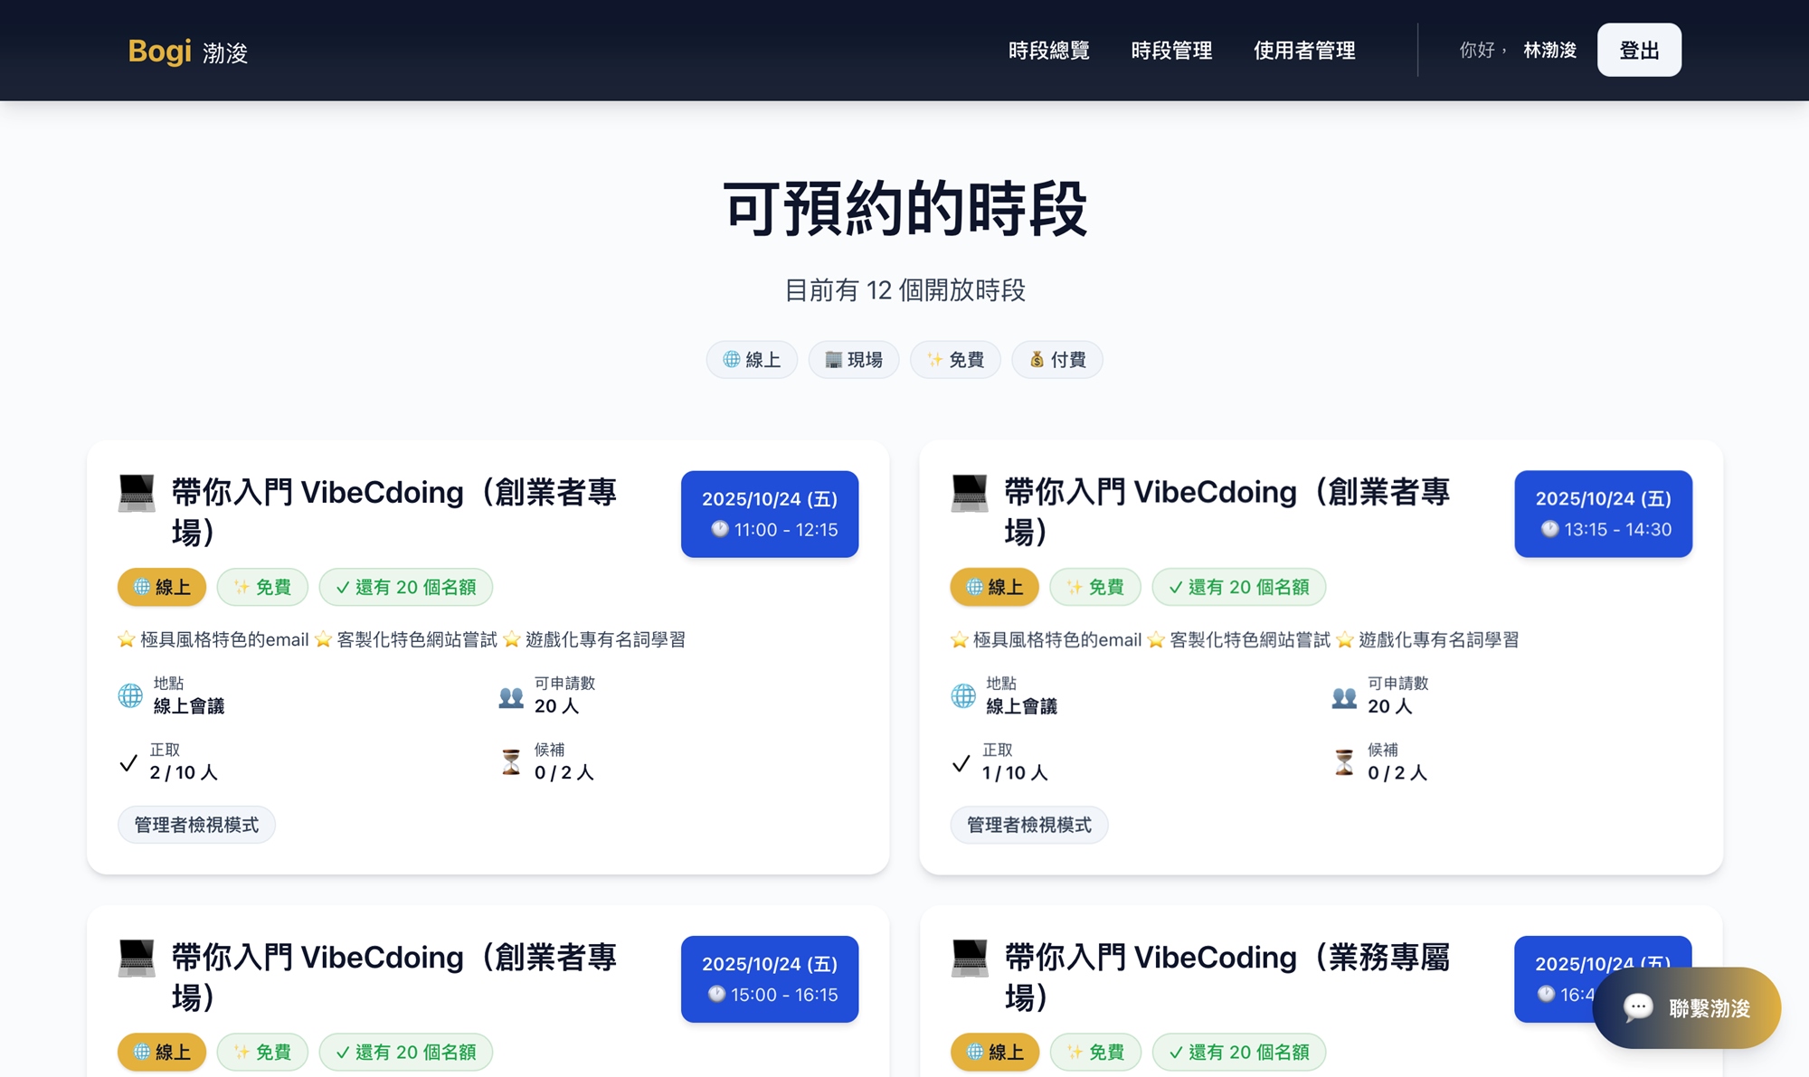Toggle the 免費 filter chip

pyautogui.click(x=955, y=360)
